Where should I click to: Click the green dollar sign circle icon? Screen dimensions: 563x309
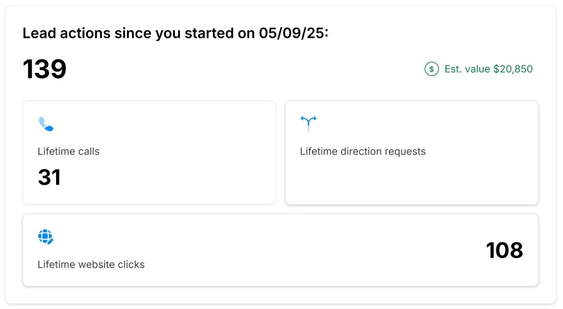[432, 69]
